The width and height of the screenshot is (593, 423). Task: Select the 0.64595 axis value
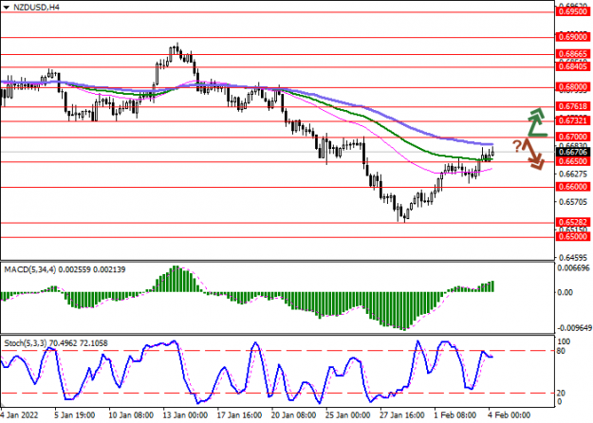(x=573, y=258)
